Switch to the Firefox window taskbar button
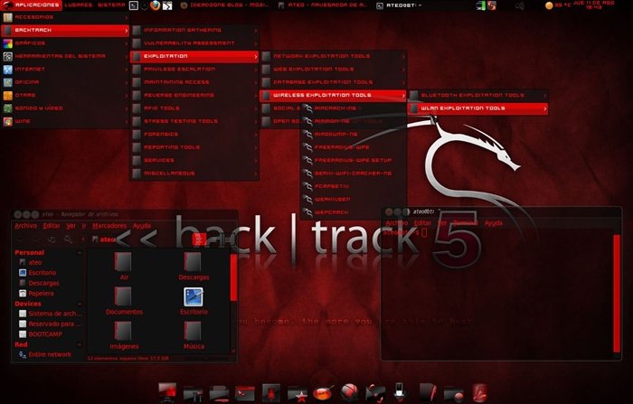Viewport: 633px width, 404px height. 225,5
